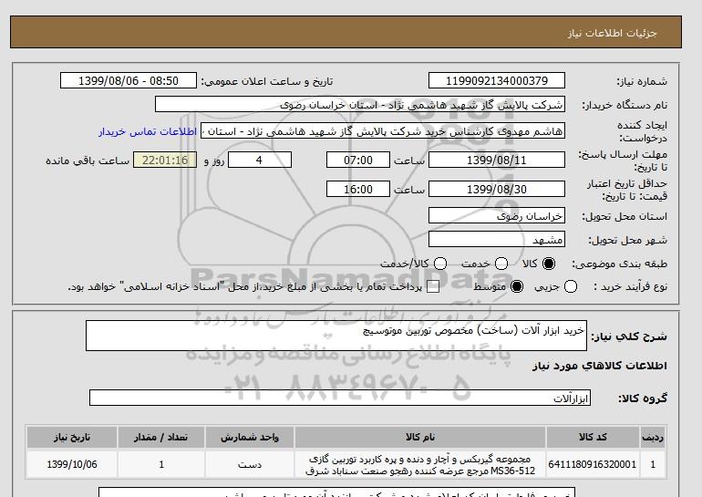Click the unit cell دست
702x497 pixels.
pyautogui.click(x=250, y=464)
